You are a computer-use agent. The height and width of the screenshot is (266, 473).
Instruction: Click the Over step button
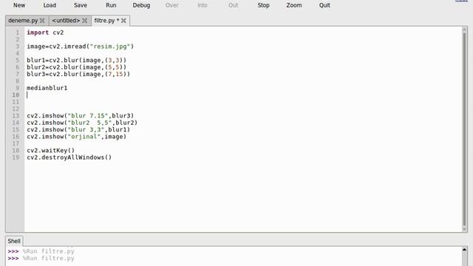point(172,5)
